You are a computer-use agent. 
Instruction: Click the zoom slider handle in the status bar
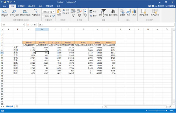pos(157,111)
